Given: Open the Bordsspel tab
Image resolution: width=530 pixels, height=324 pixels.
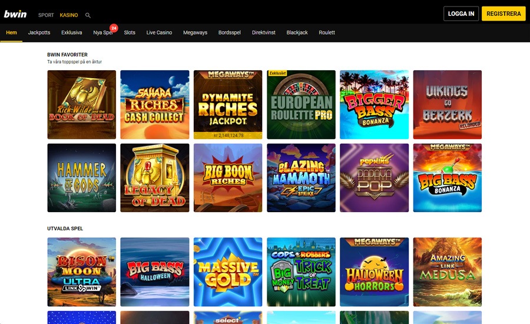Looking at the screenshot, I should click(230, 32).
